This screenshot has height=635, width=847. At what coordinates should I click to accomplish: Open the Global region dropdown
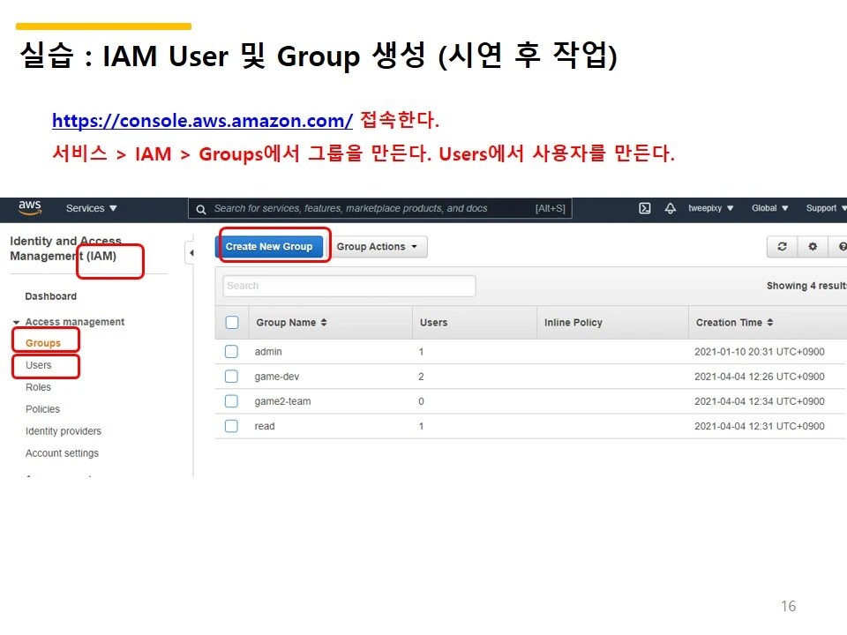(769, 208)
